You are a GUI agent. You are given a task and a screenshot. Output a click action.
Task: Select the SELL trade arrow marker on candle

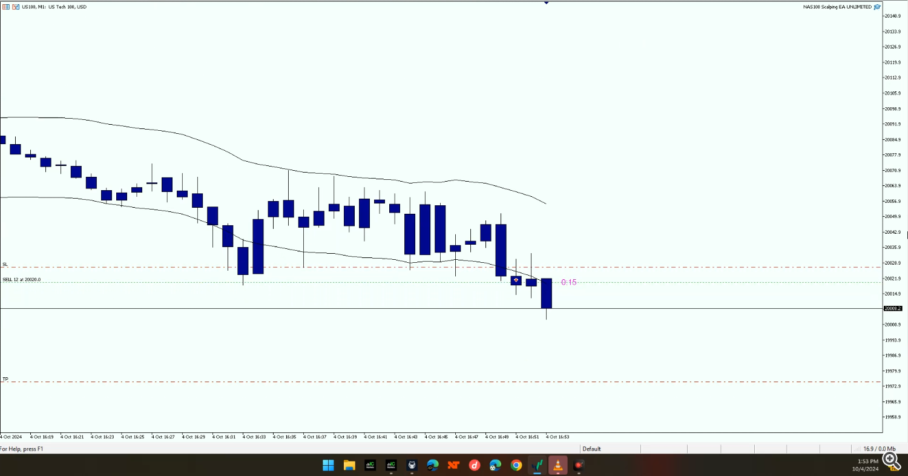tap(516, 280)
